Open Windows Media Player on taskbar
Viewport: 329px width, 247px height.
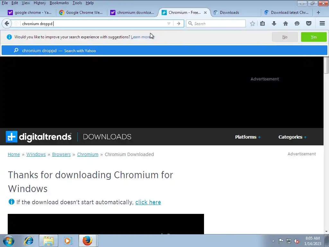(68, 241)
